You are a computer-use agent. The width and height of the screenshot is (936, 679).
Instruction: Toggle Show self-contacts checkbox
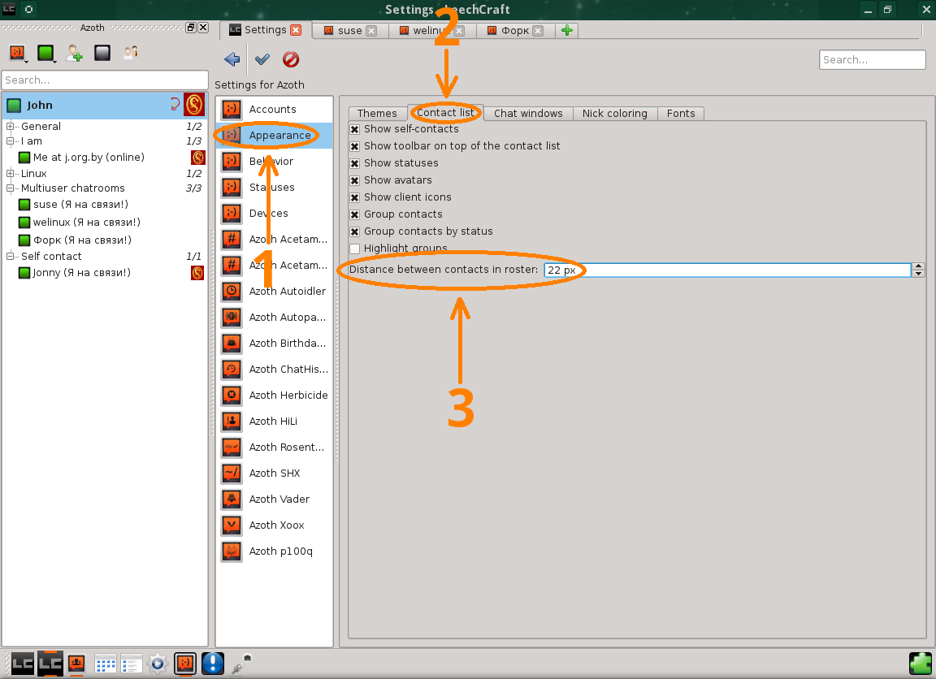pyautogui.click(x=354, y=129)
